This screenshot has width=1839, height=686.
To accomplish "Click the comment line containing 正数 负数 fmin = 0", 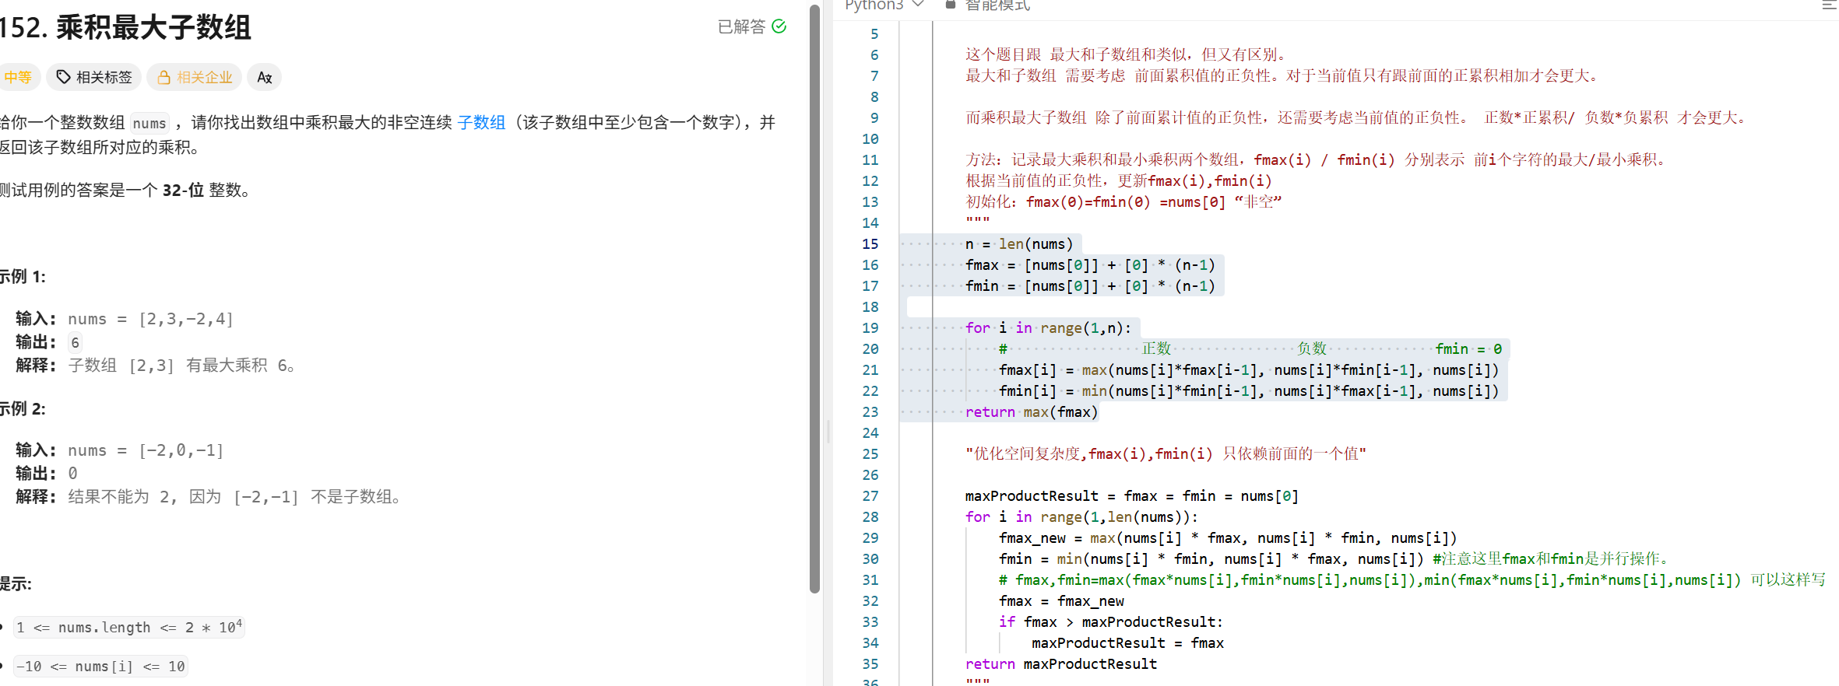I will click(x=1250, y=349).
